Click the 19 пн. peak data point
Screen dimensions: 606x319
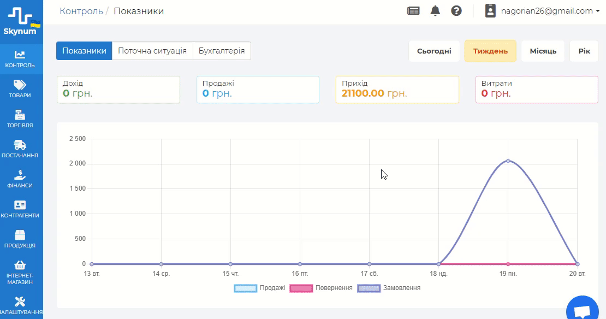coord(508,161)
